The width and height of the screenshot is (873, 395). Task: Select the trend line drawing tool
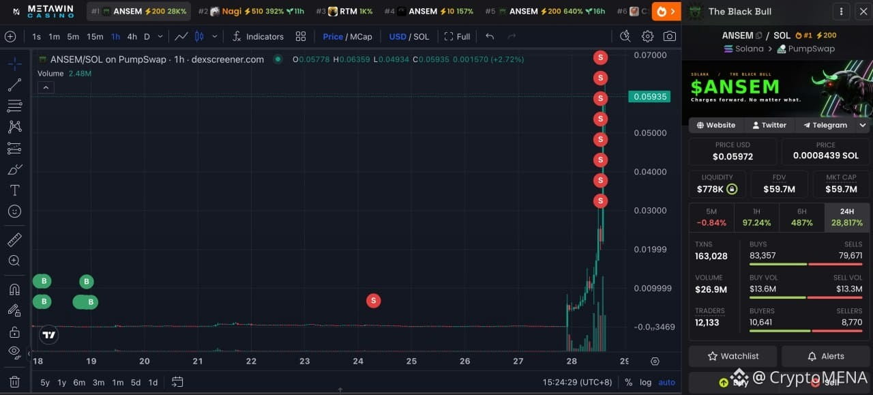click(14, 85)
